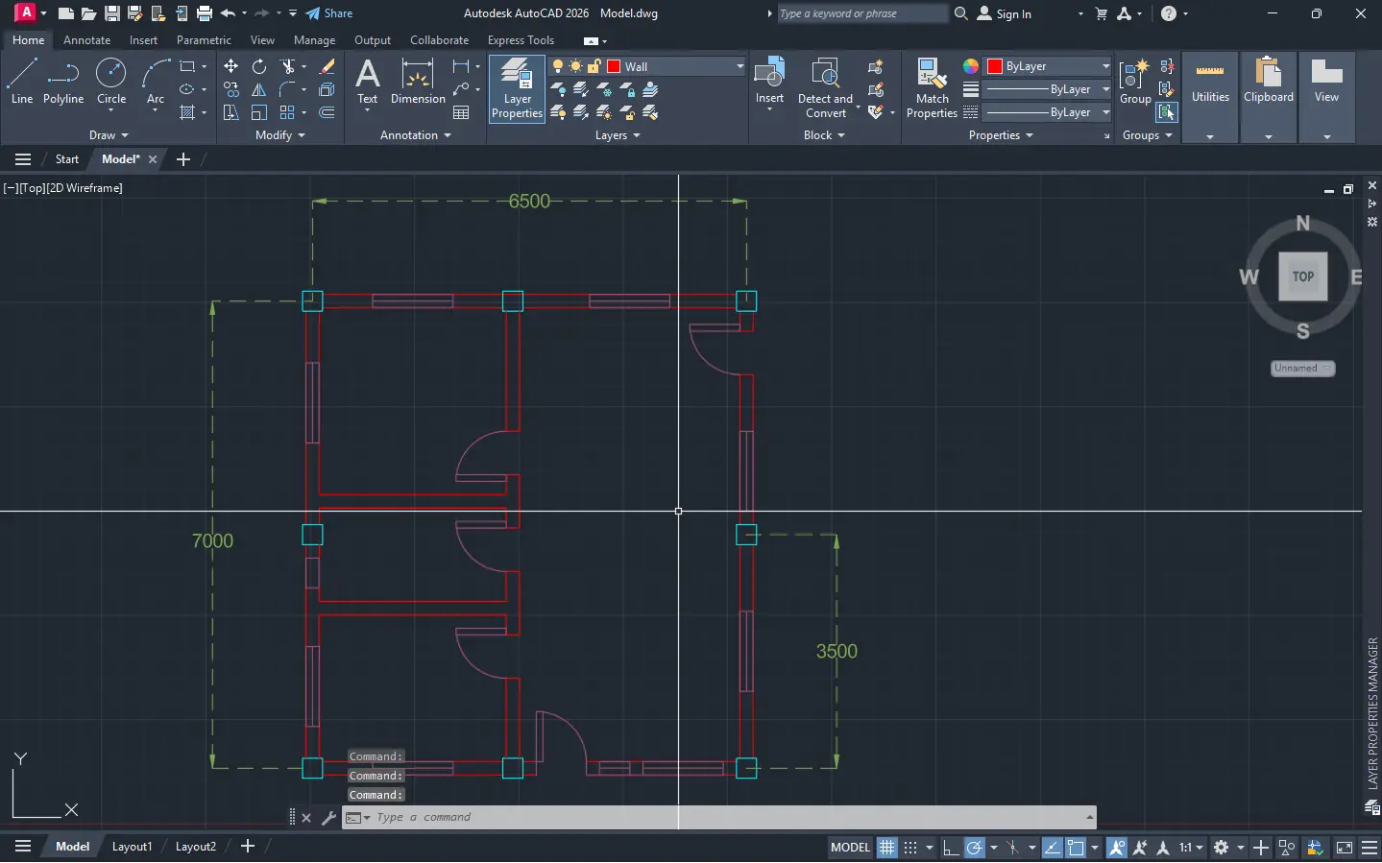Toggle lock icon for Wall layer

point(594,66)
